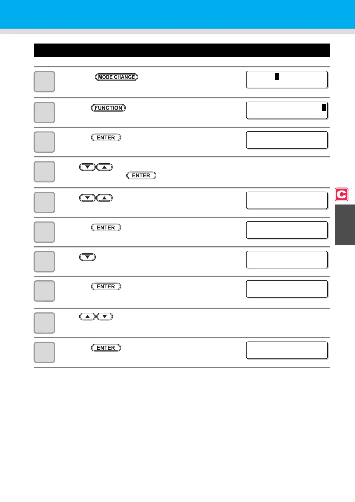Select the FUNCTION key
This screenshot has width=355, height=502.
point(108,108)
